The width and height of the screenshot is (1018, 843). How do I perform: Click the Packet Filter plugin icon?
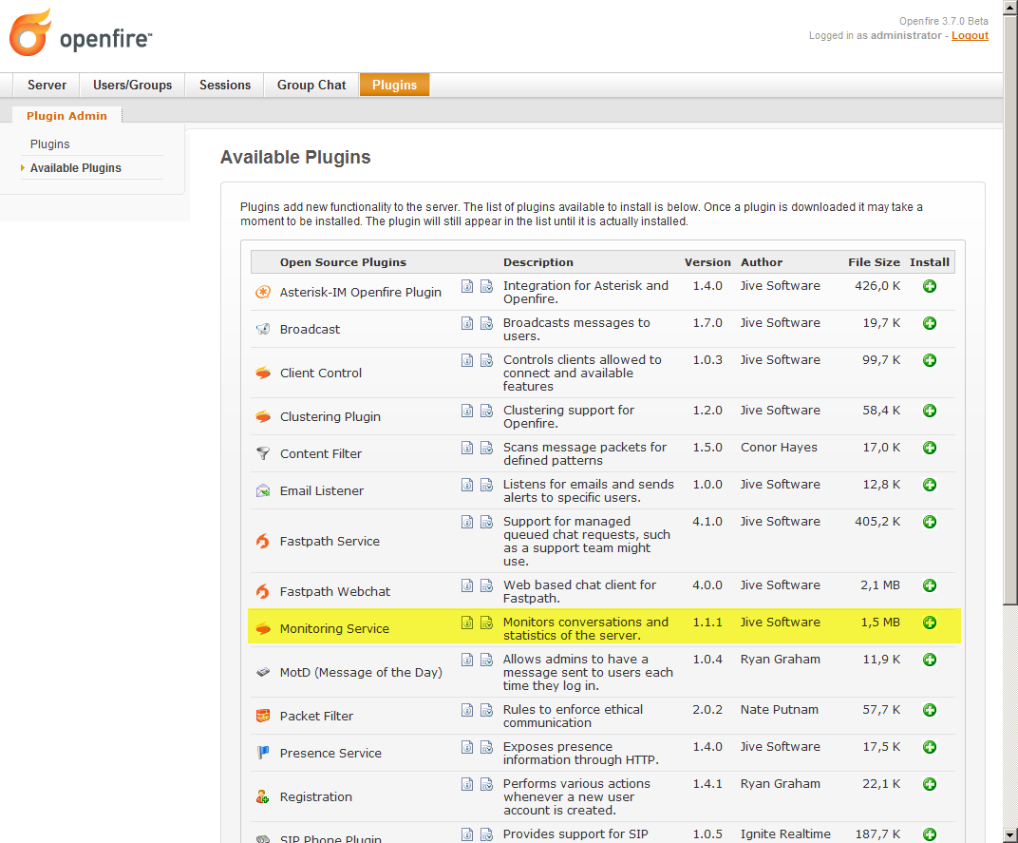tap(263, 717)
